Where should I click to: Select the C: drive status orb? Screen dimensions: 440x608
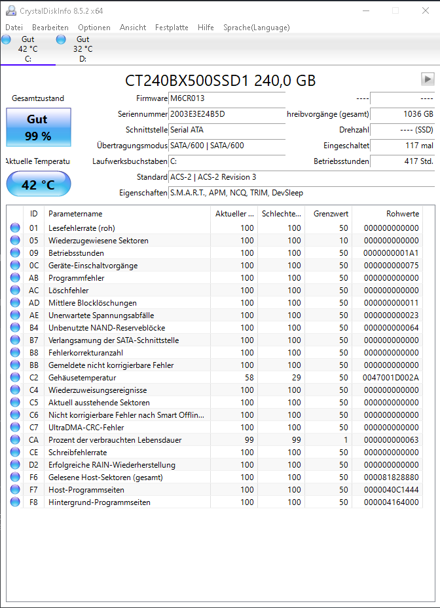6,39
